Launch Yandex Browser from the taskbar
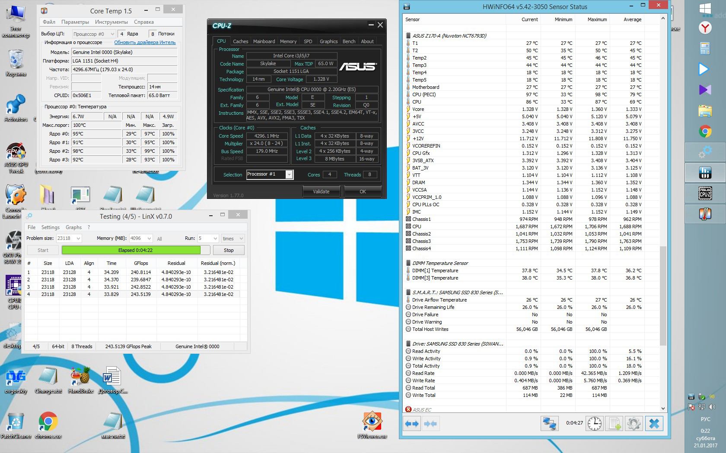Viewport: 726px width, 453px height. pos(705,28)
